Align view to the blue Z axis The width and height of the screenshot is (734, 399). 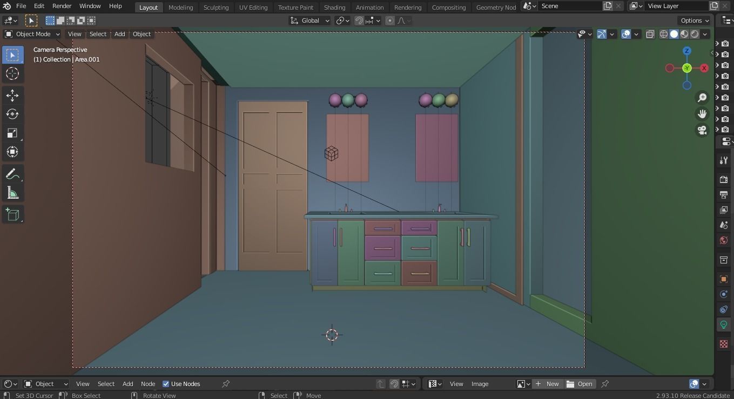tap(687, 51)
